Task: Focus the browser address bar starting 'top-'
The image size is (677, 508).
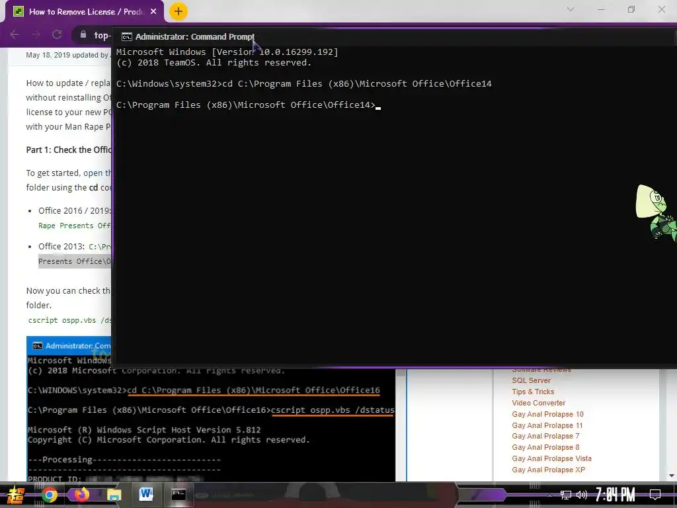Action: point(102,35)
